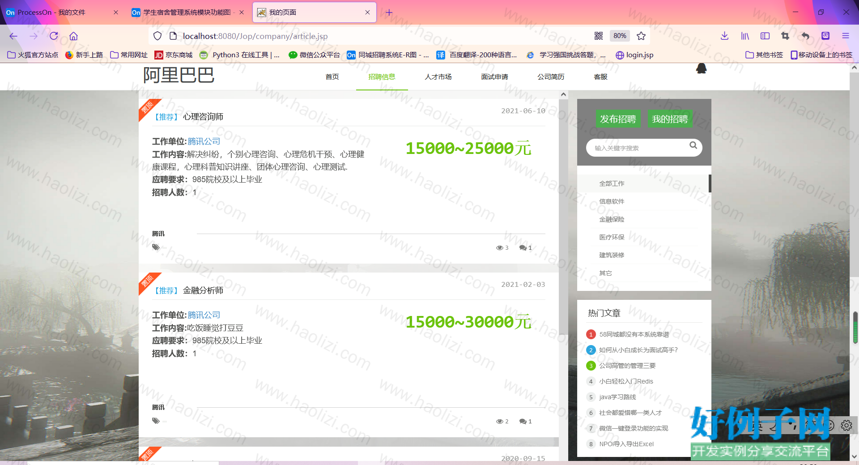
Task: Select the 医疗环保 category
Action: click(612, 237)
